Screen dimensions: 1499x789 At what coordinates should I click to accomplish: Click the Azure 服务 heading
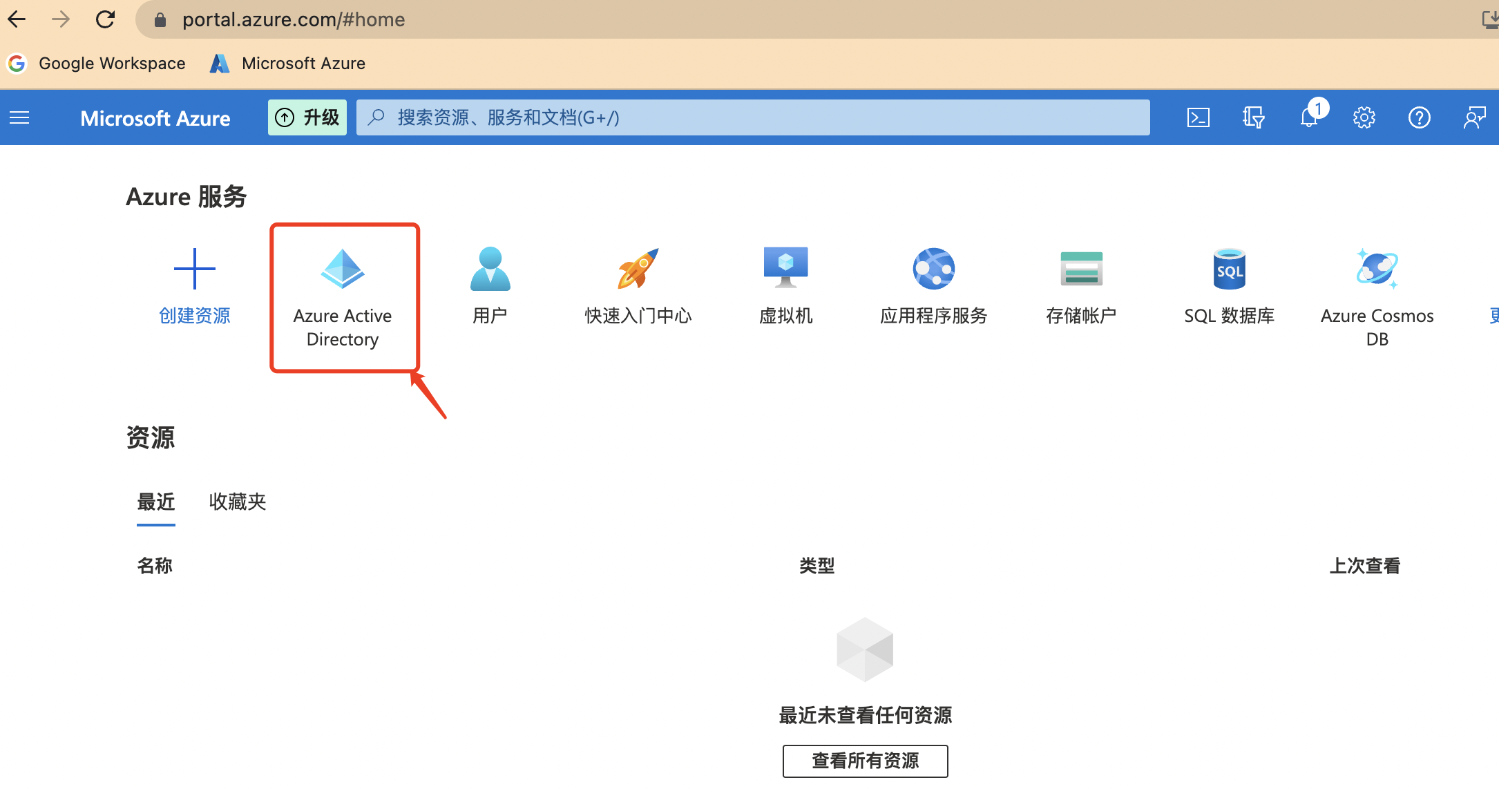click(x=187, y=197)
